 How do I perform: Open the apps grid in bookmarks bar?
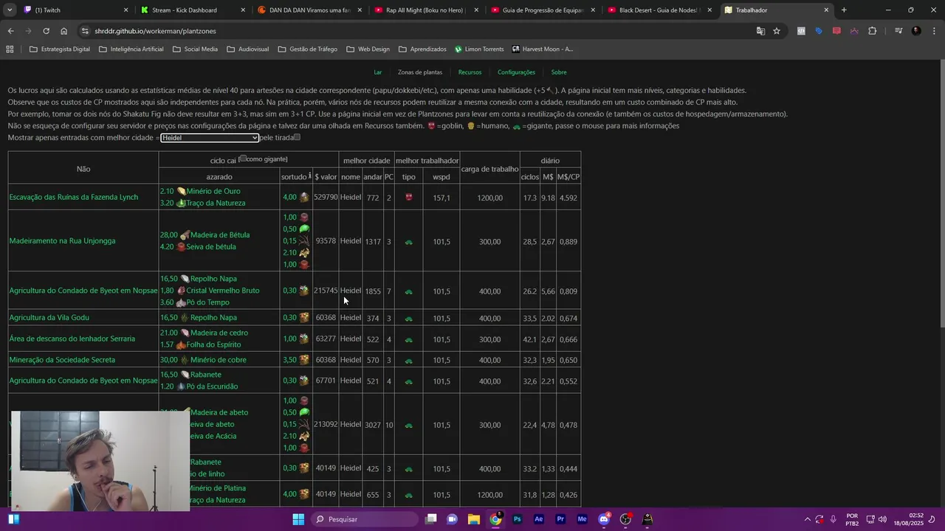(x=10, y=49)
